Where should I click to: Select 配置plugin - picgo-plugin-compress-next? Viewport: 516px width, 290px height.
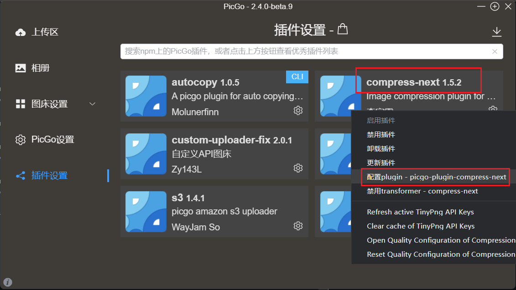click(x=436, y=177)
